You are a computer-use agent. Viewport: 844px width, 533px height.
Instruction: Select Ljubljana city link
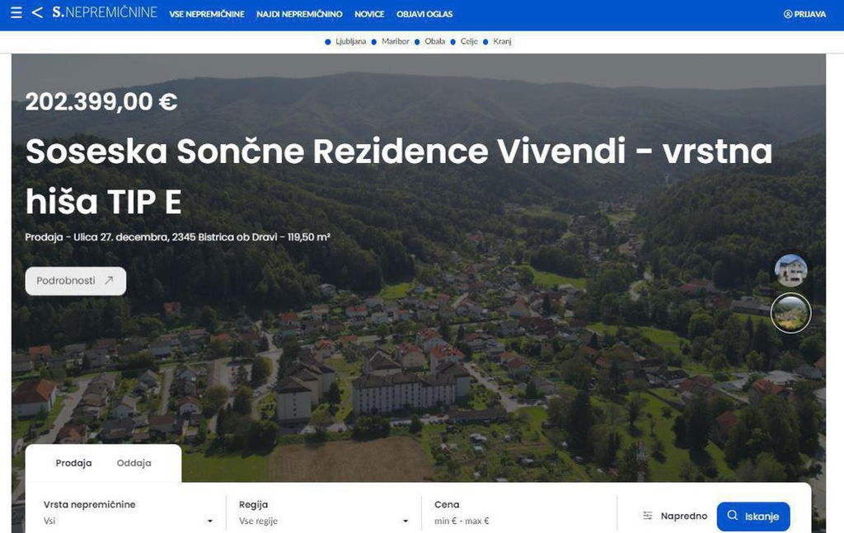click(350, 41)
